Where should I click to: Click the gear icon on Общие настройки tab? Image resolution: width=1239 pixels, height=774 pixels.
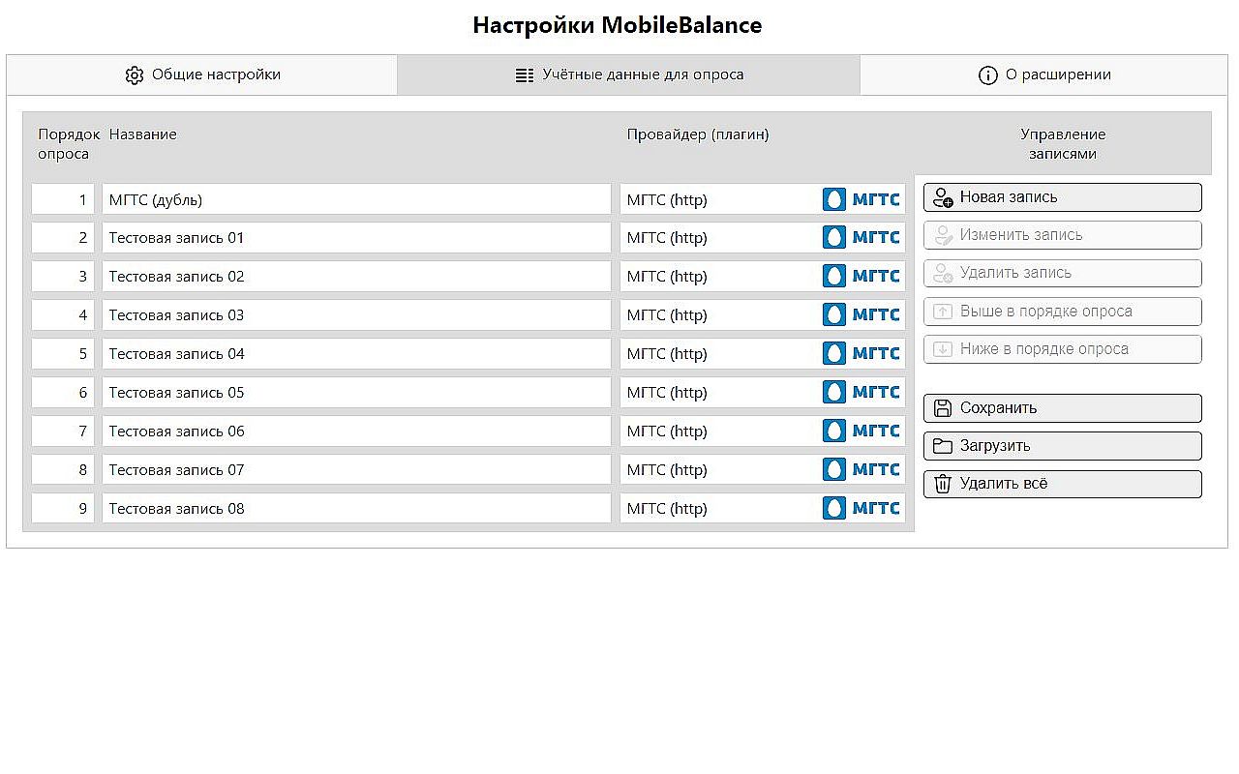(136, 74)
